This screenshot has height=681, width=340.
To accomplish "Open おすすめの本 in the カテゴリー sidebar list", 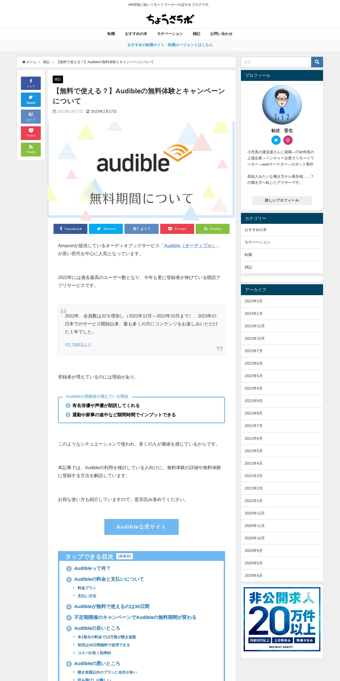I will pos(282,230).
